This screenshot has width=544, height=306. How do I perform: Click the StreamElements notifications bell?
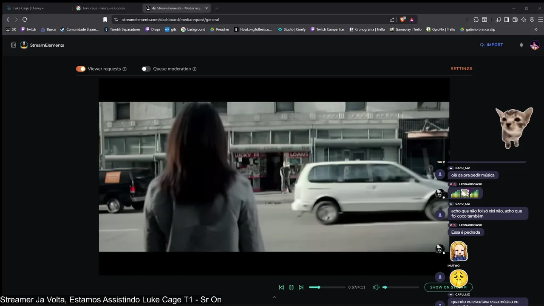coord(521,45)
